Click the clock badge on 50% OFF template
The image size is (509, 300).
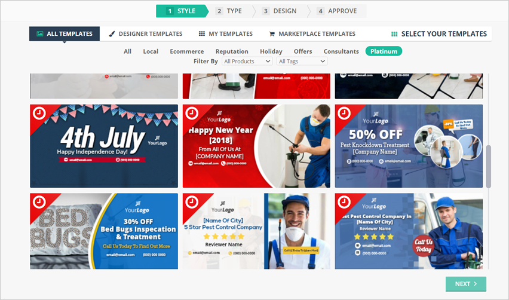click(344, 114)
